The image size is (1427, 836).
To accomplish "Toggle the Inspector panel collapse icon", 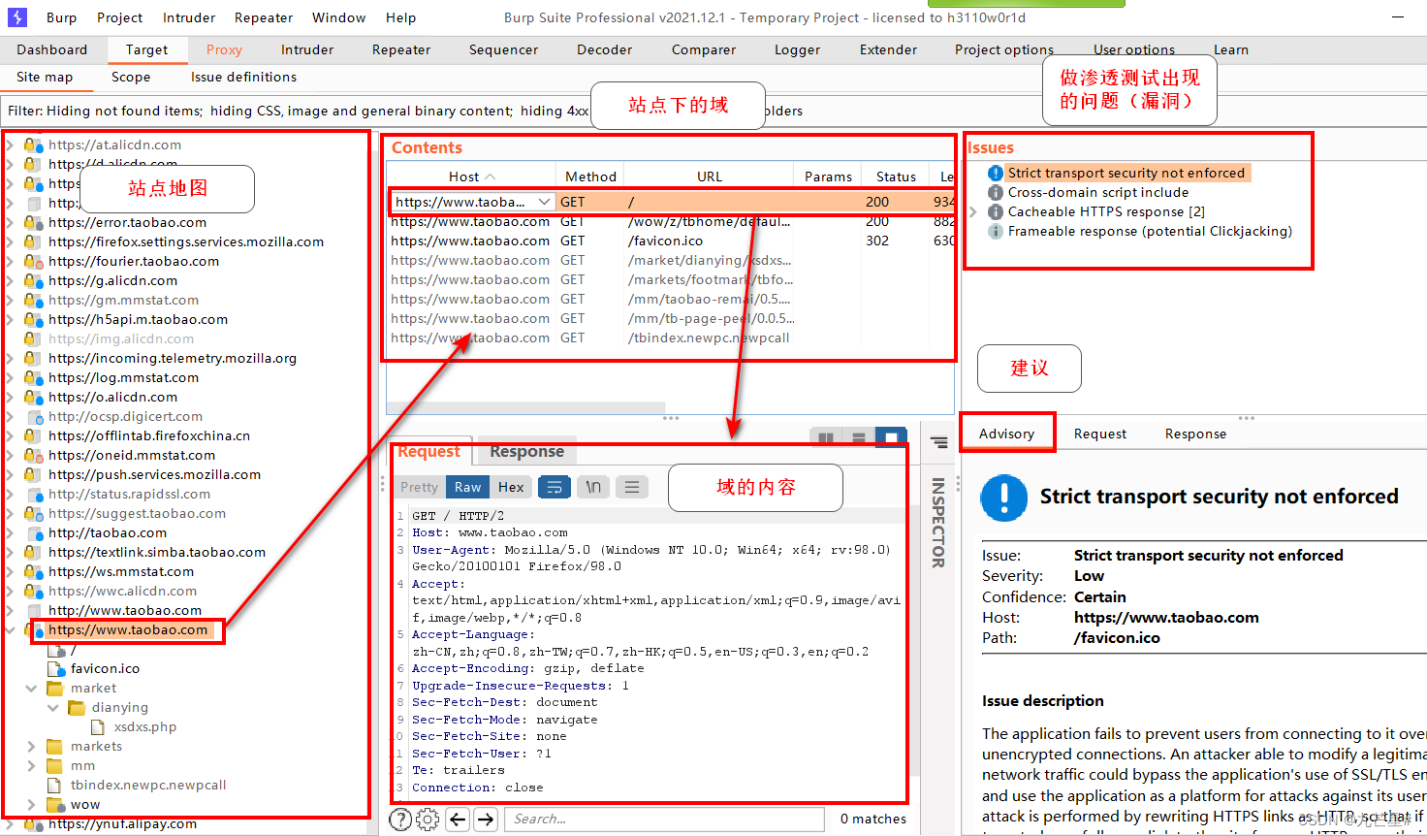I will [x=939, y=442].
